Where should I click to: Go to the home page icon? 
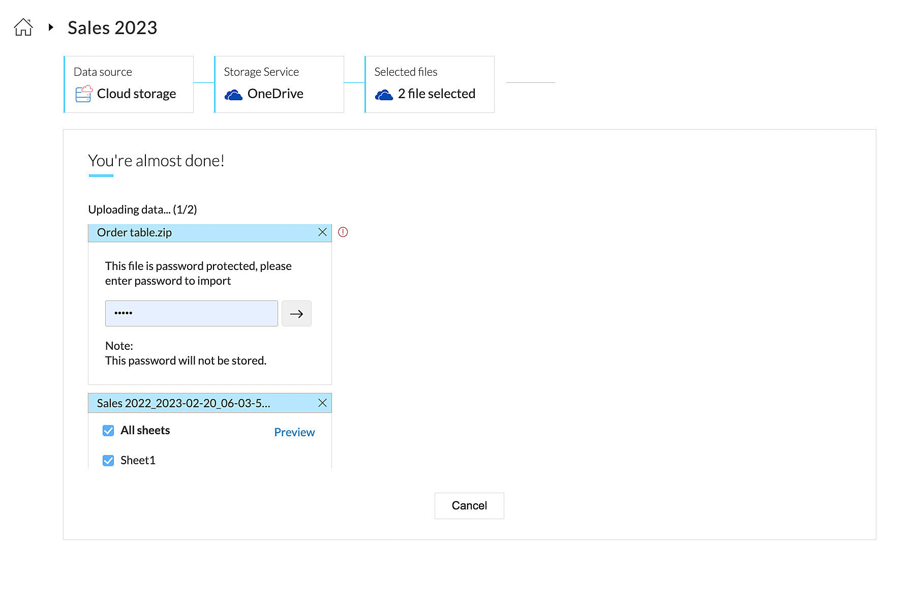pos(23,27)
